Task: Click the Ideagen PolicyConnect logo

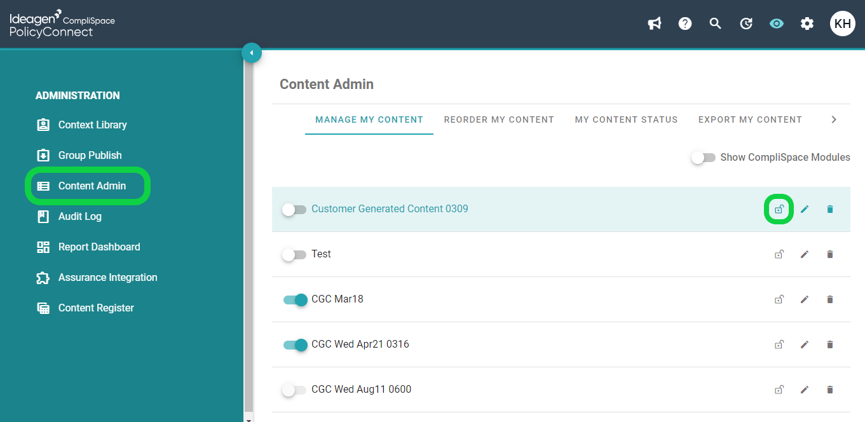Action: 62,24
